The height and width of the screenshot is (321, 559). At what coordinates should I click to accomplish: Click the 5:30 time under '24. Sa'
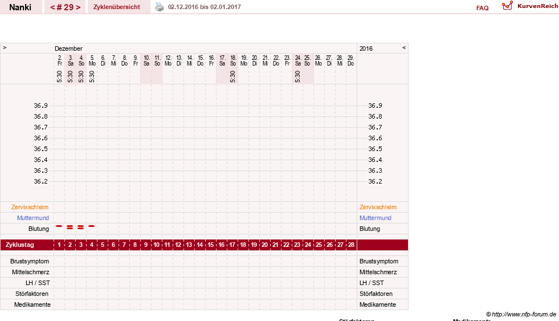point(297,76)
